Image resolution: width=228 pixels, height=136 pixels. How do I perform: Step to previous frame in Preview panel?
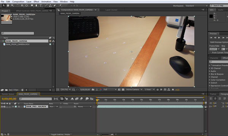215,37
